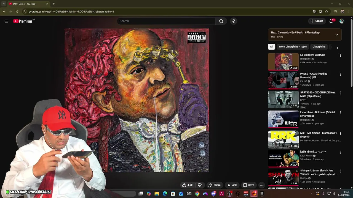
Task: Open the Chrome profile avatar
Action: click(342, 12)
